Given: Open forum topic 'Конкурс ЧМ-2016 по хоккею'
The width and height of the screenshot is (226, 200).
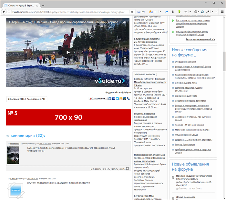Looking at the screenshot, I should click(190, 125).
